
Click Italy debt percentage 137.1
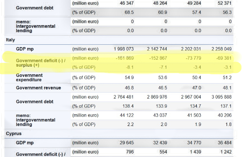point(226,106)
